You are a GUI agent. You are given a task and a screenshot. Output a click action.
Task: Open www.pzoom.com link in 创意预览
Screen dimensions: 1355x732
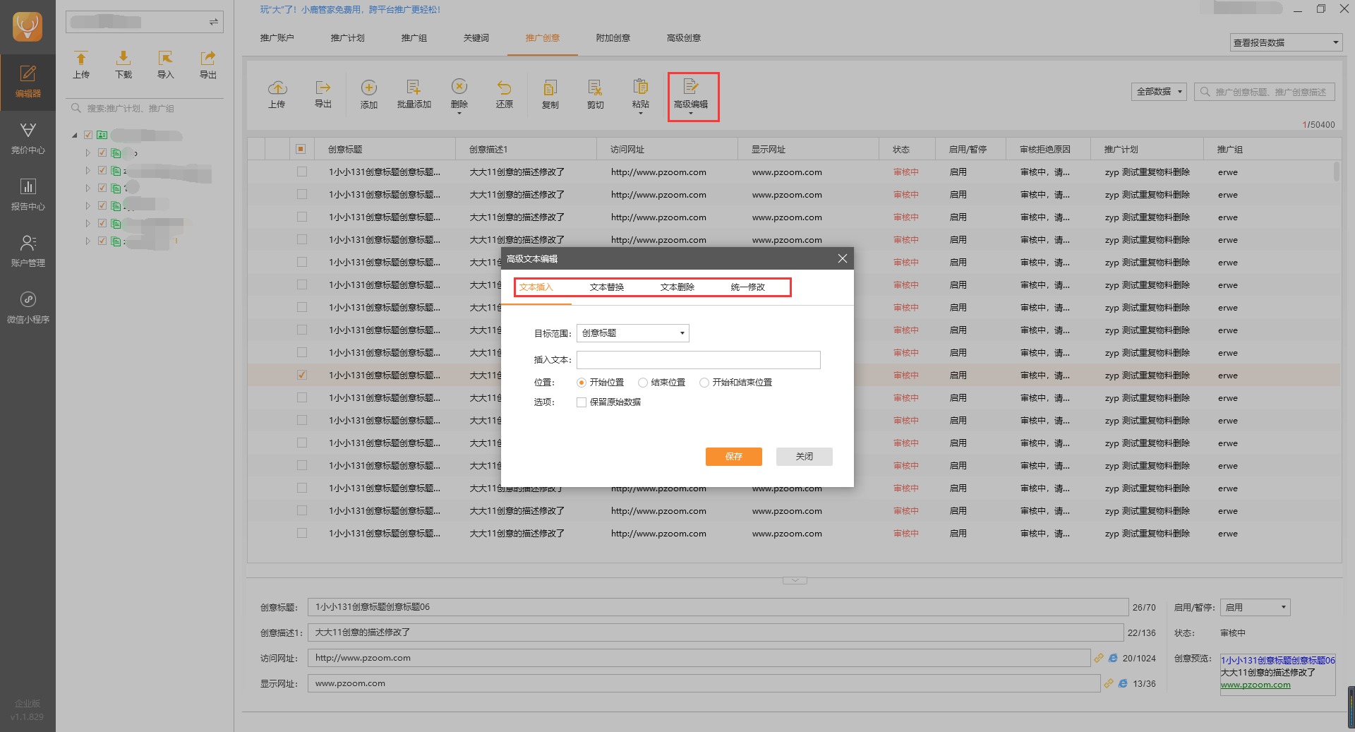tap(1255, 685)
